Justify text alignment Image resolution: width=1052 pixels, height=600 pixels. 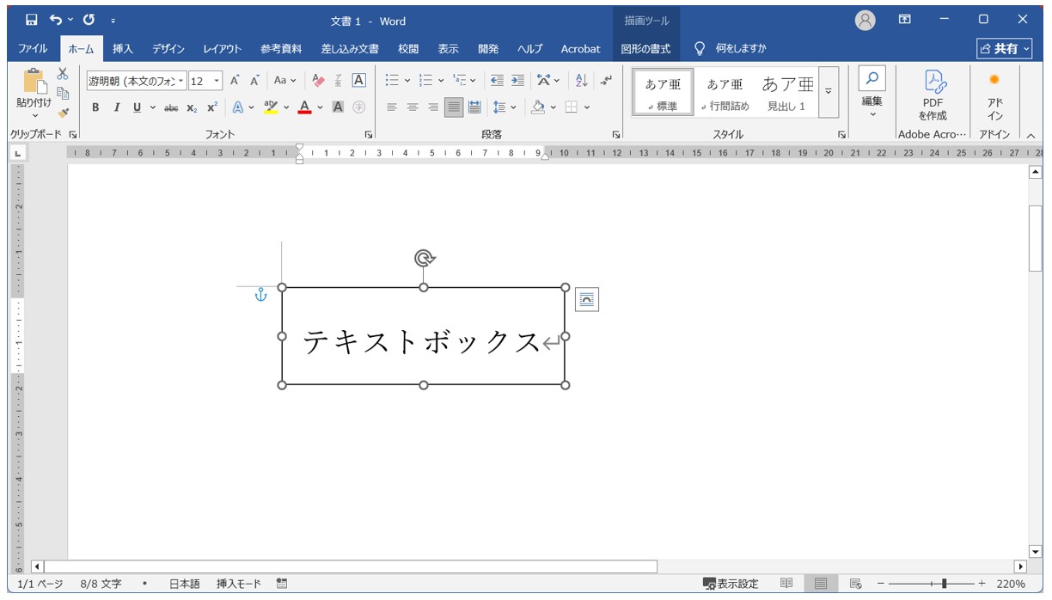tap(454, 107)
